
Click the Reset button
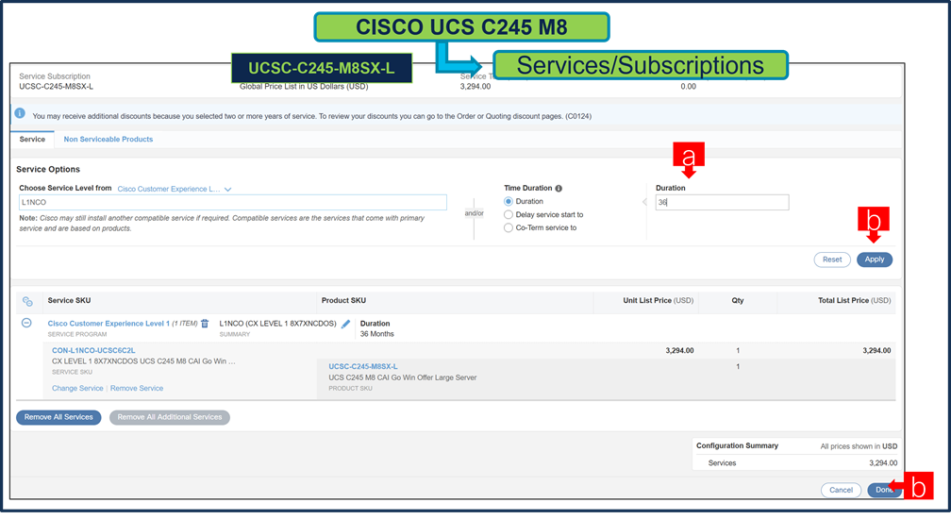831,259
